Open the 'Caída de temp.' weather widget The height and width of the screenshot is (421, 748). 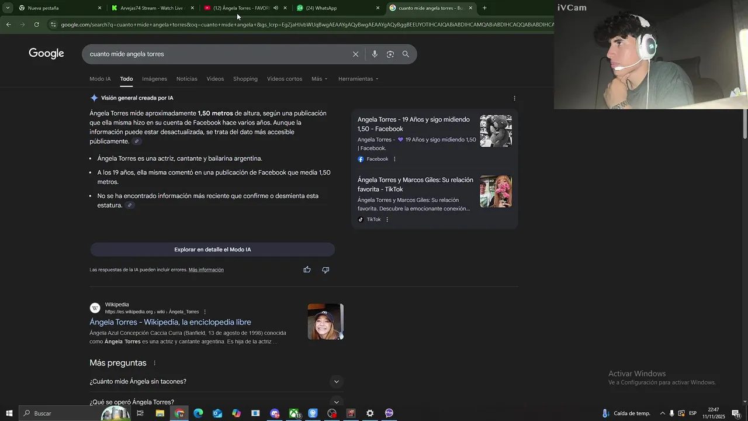coord(625,413)
